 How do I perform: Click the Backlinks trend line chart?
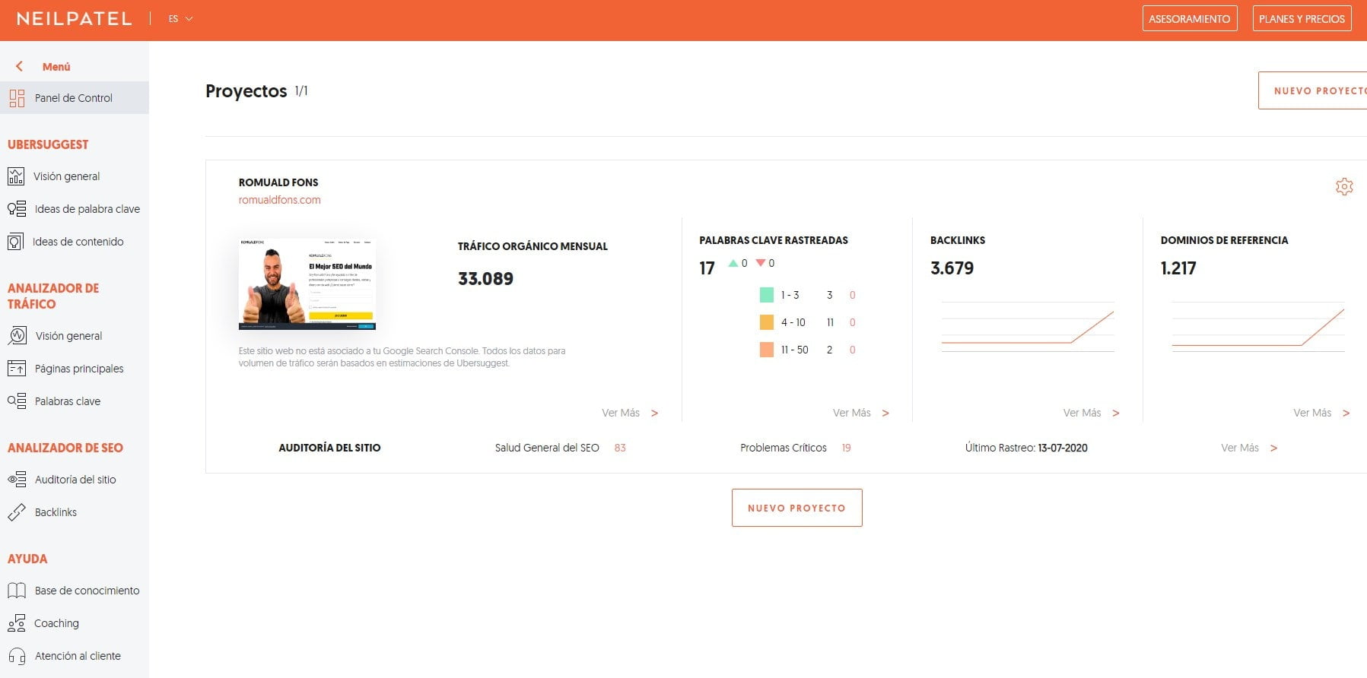[x=1028, y=327]
